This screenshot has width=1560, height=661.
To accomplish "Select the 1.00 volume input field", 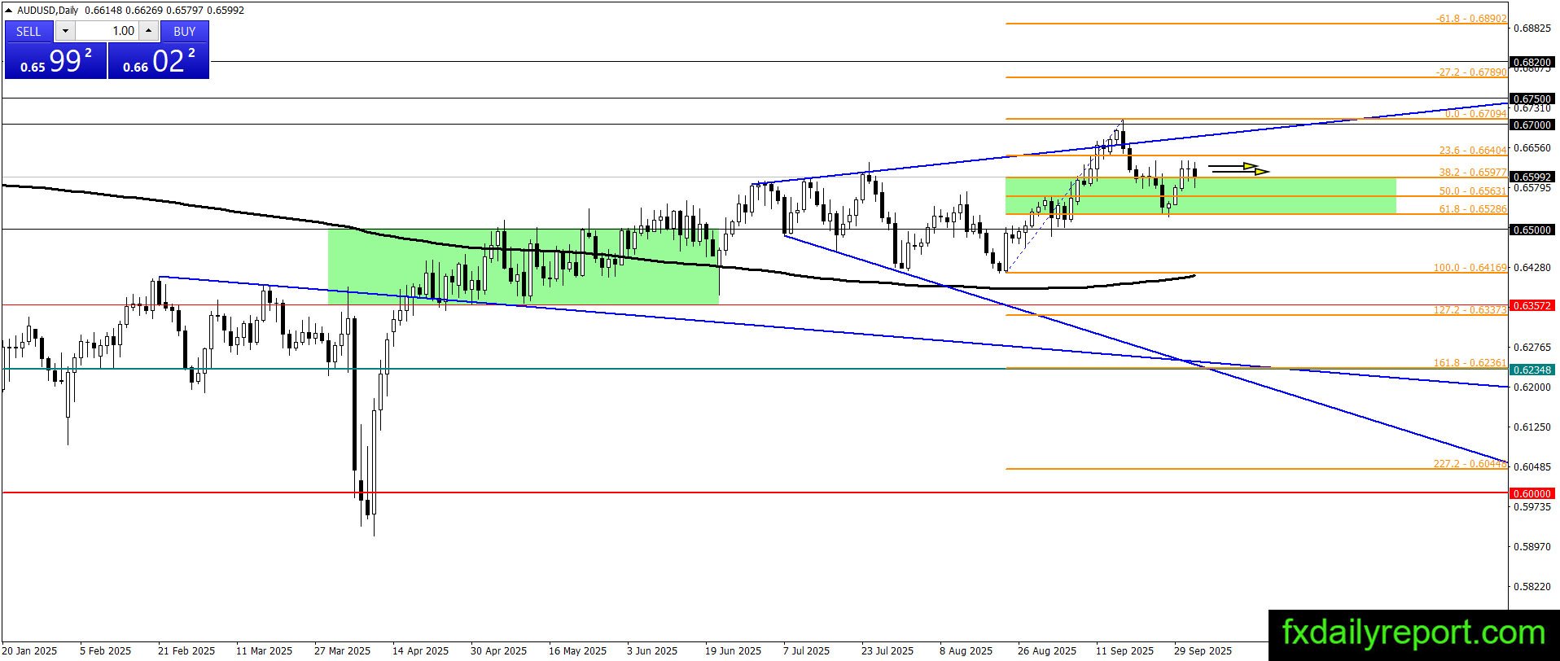I will (107, 31).
